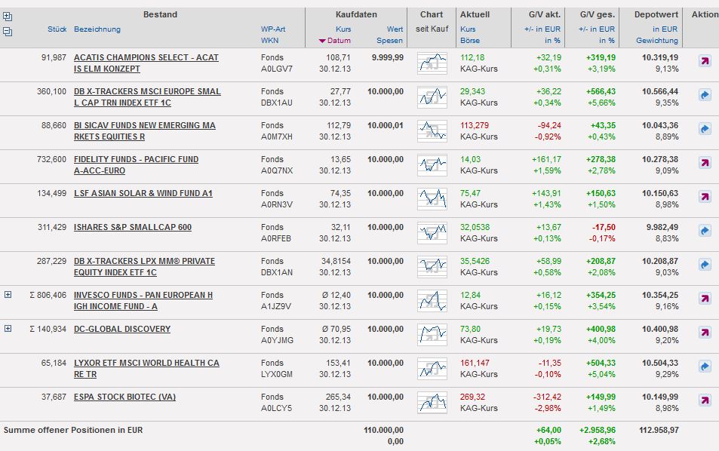The height and width of the screenshot is (451, 719).
Task: Open action icon for INVESCO FUNDS row
Action: point(705,299)
